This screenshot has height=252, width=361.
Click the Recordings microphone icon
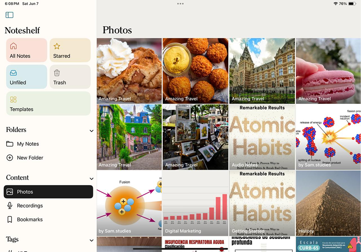click(10, 206)
